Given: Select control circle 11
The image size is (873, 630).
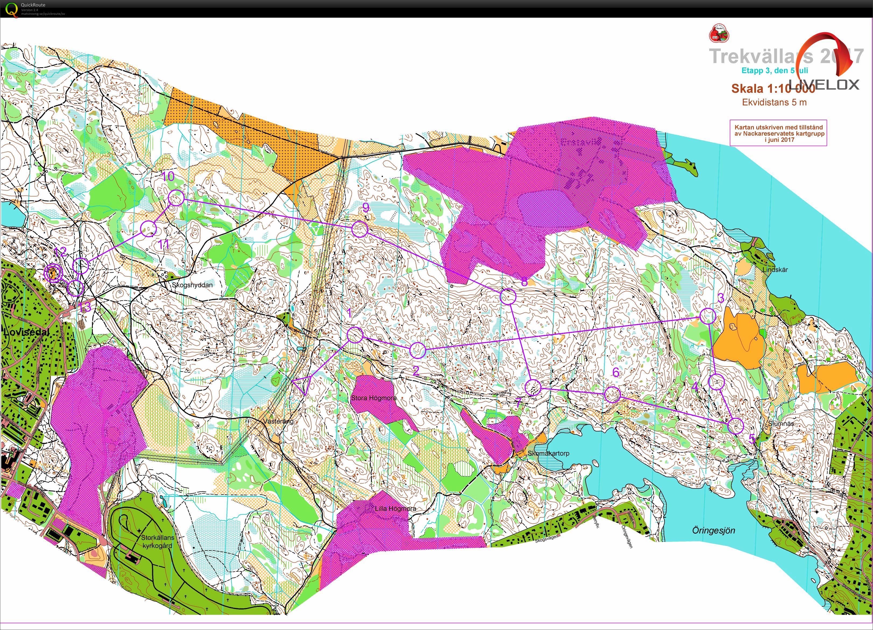Looking at the screenshot, I should pyautogui.click(x=148, y=229).
